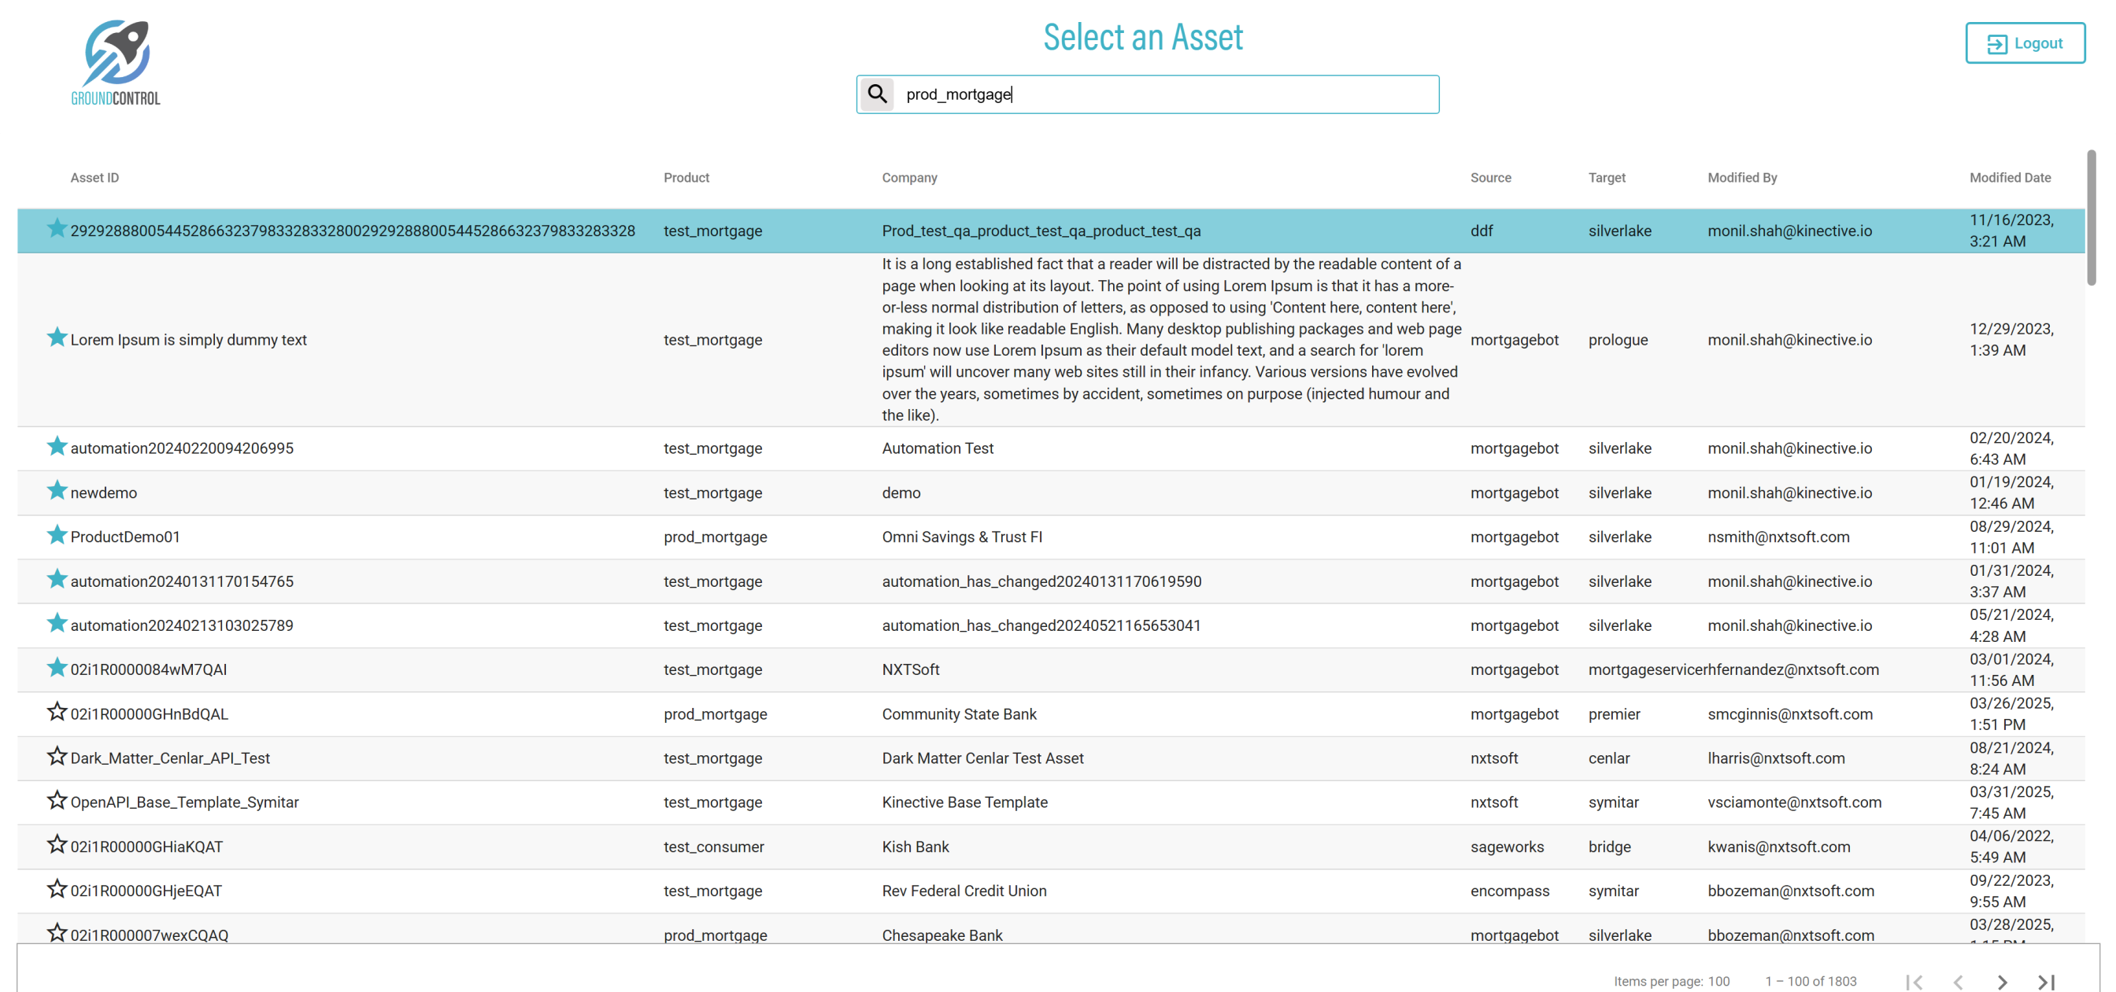Open the Items per page dropdown

point(1718,981)
